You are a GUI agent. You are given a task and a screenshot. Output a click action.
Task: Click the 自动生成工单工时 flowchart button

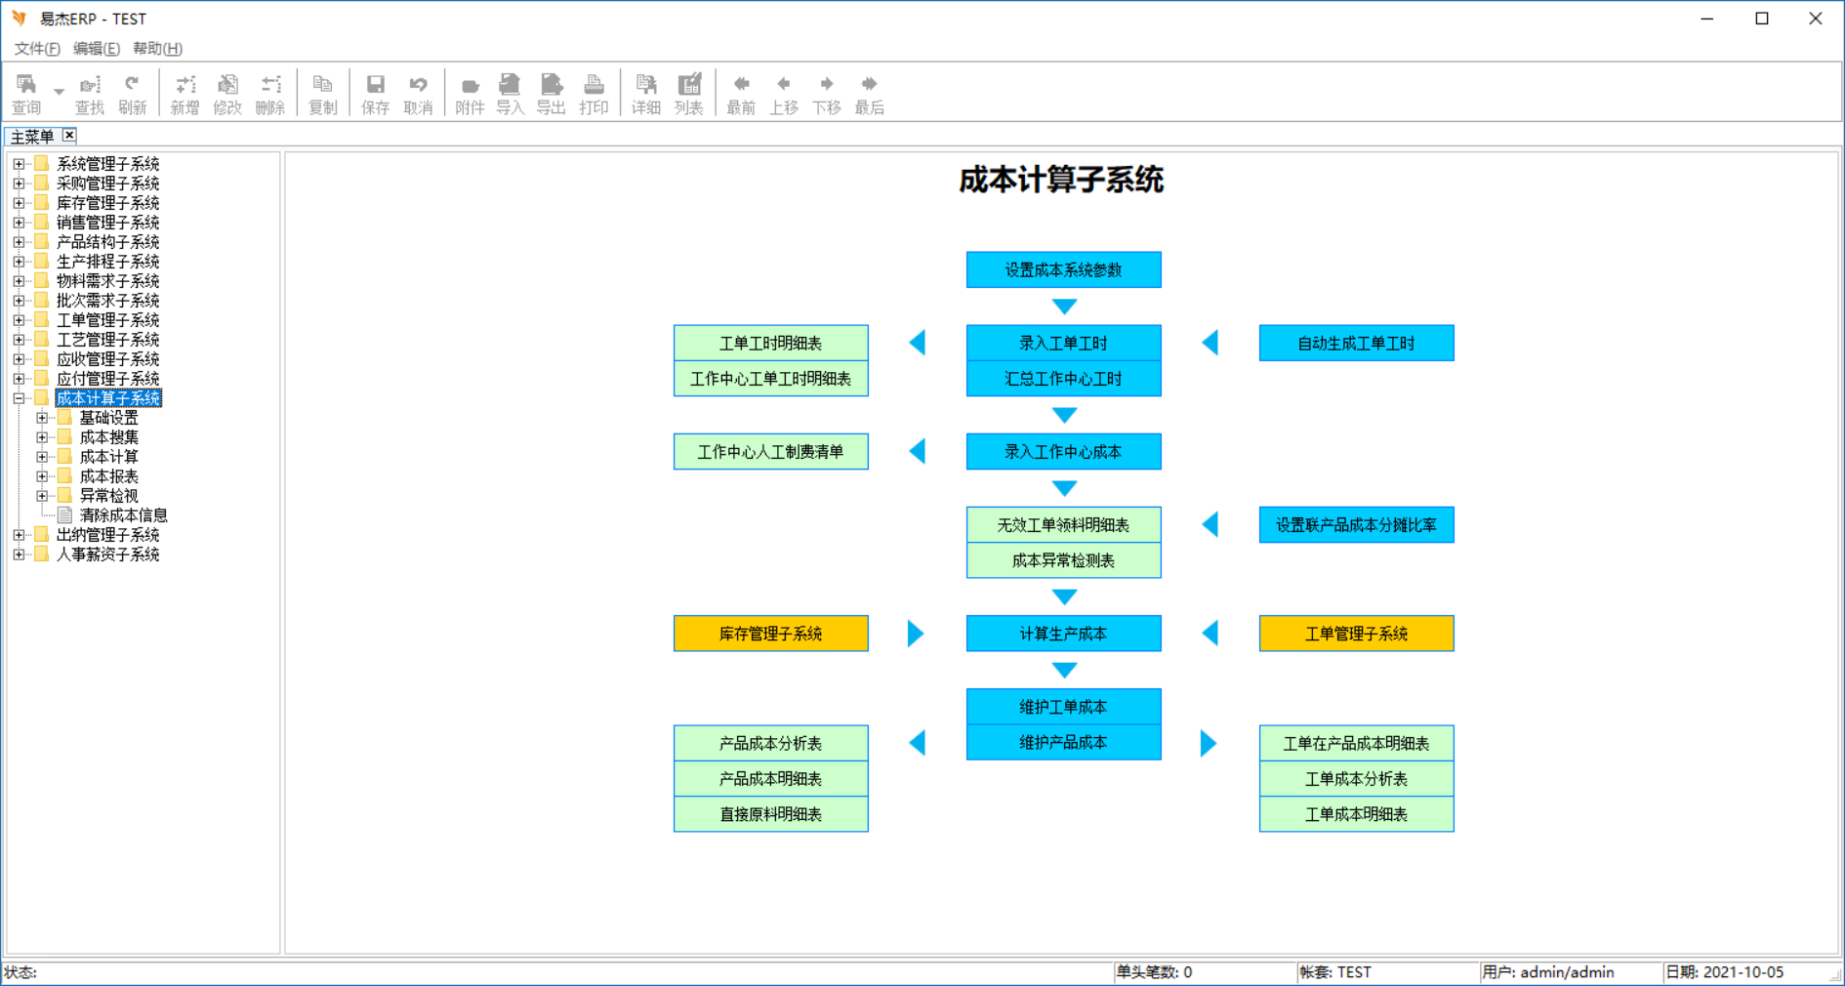[1357, 344]
